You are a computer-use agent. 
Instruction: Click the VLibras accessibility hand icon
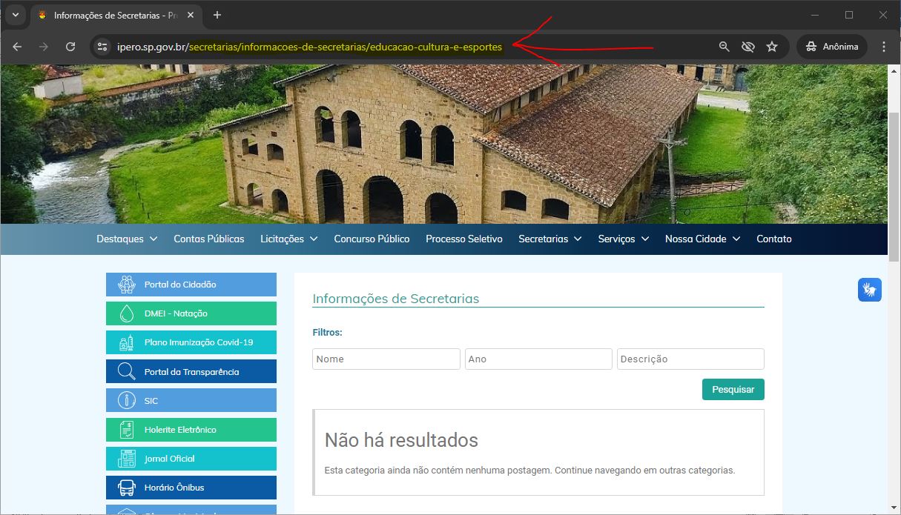click(x=870, y=289)
